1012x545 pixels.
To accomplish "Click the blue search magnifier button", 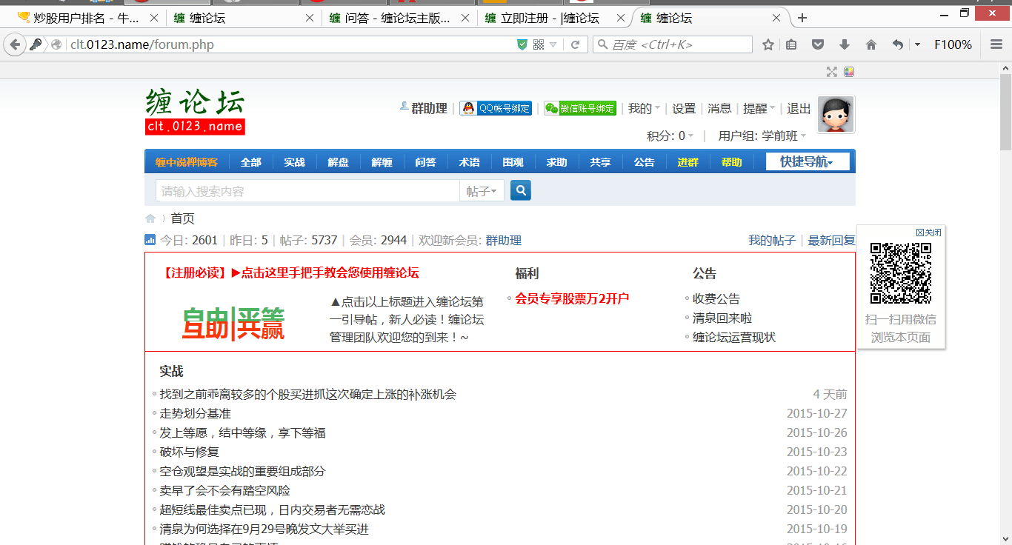I will (521, 190).
